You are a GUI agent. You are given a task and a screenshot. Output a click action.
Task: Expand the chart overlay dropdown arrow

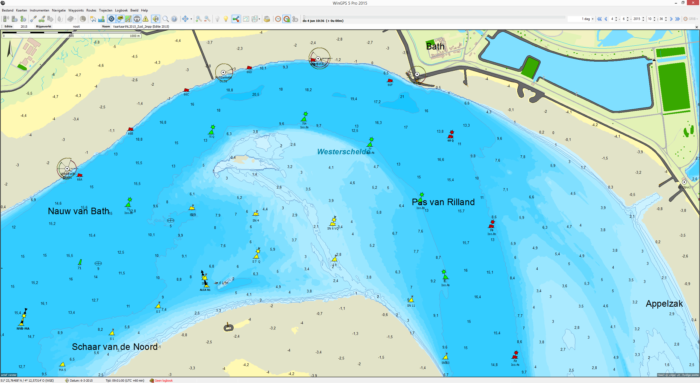point(259,19)
